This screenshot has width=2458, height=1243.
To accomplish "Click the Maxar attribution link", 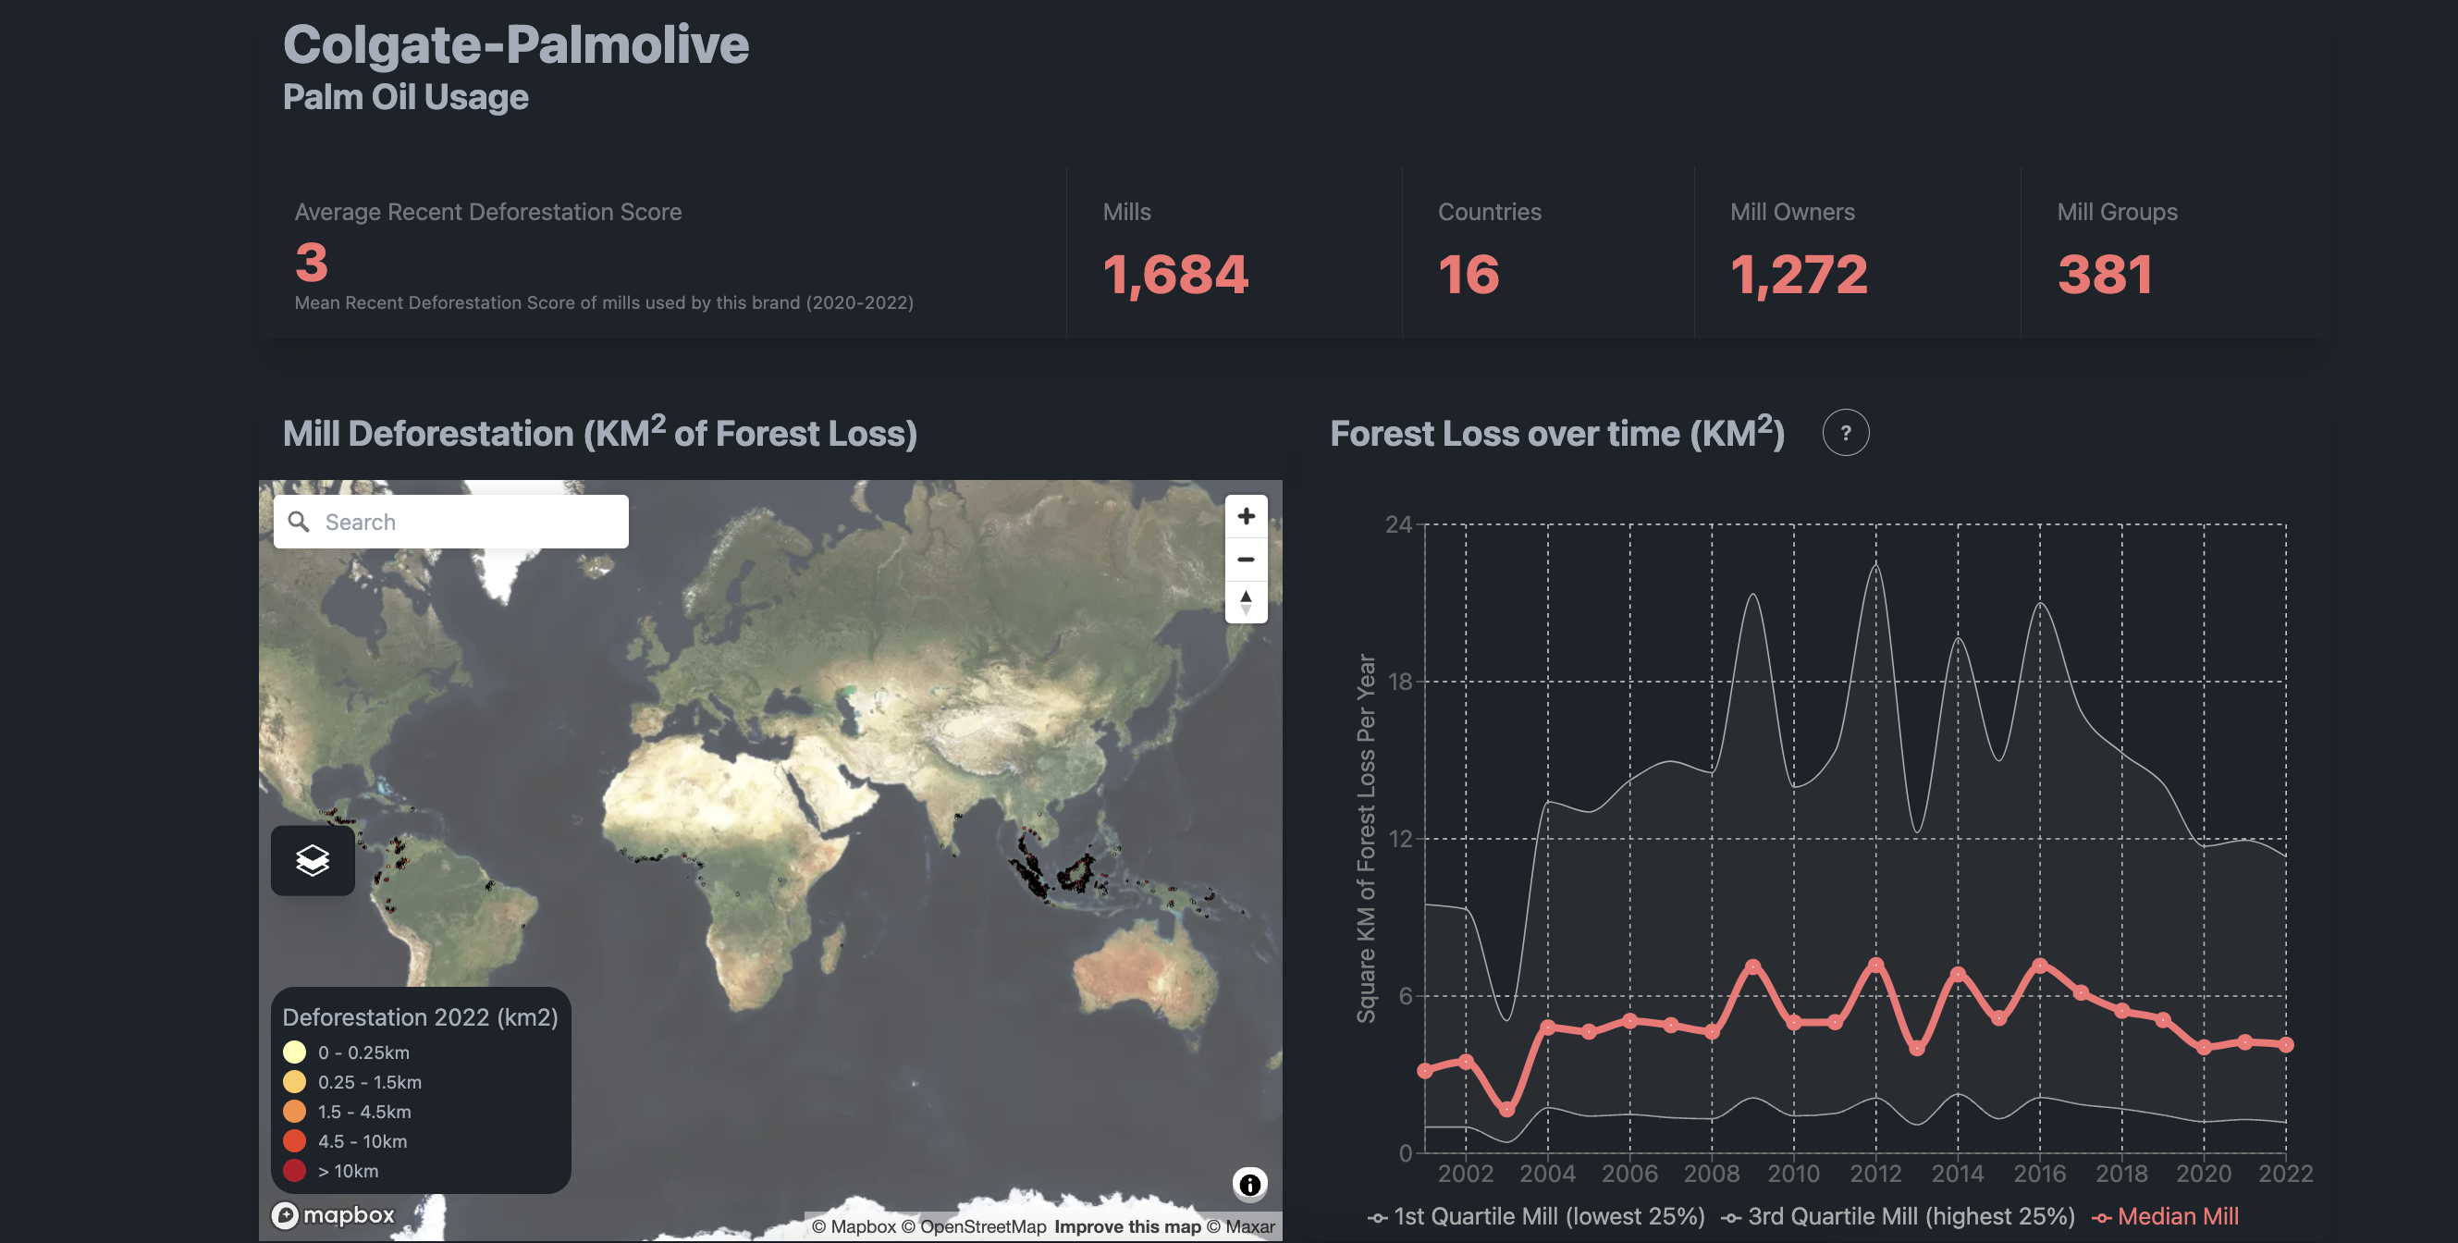I will pyautogui.click(x=1239, y=1226).
